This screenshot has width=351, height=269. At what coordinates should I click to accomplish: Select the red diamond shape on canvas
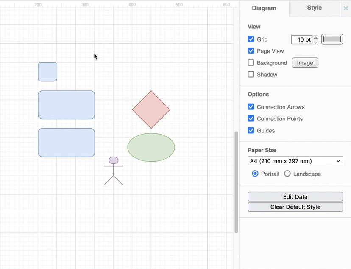click(x=151, y=109)
